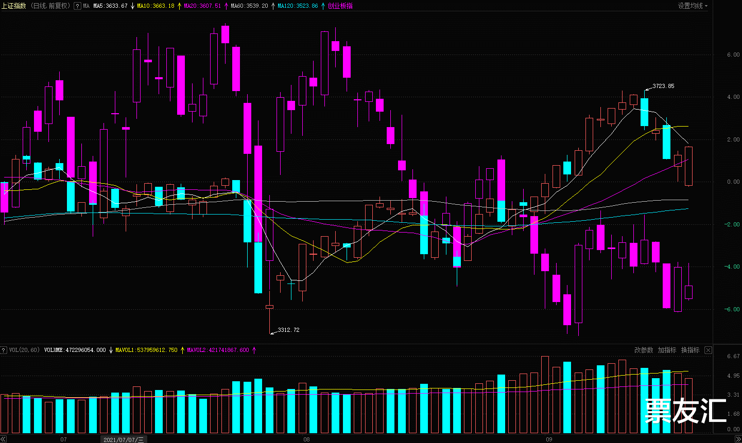742x443 pixels.
Task: Click the 09 month label on the time axis
Action: point(549,439)
